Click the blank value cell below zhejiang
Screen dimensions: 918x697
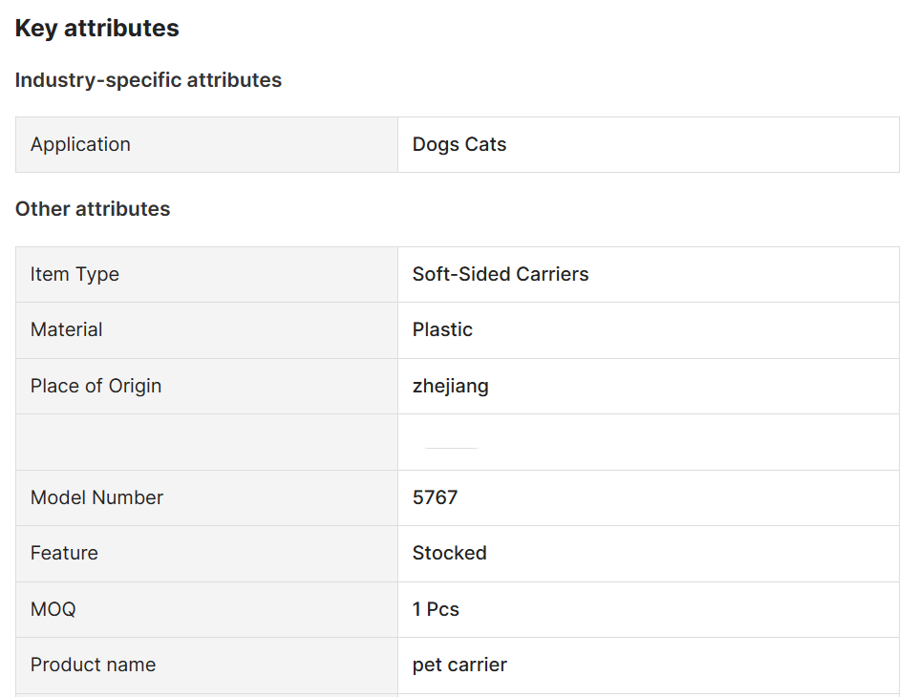coord(648,442)
